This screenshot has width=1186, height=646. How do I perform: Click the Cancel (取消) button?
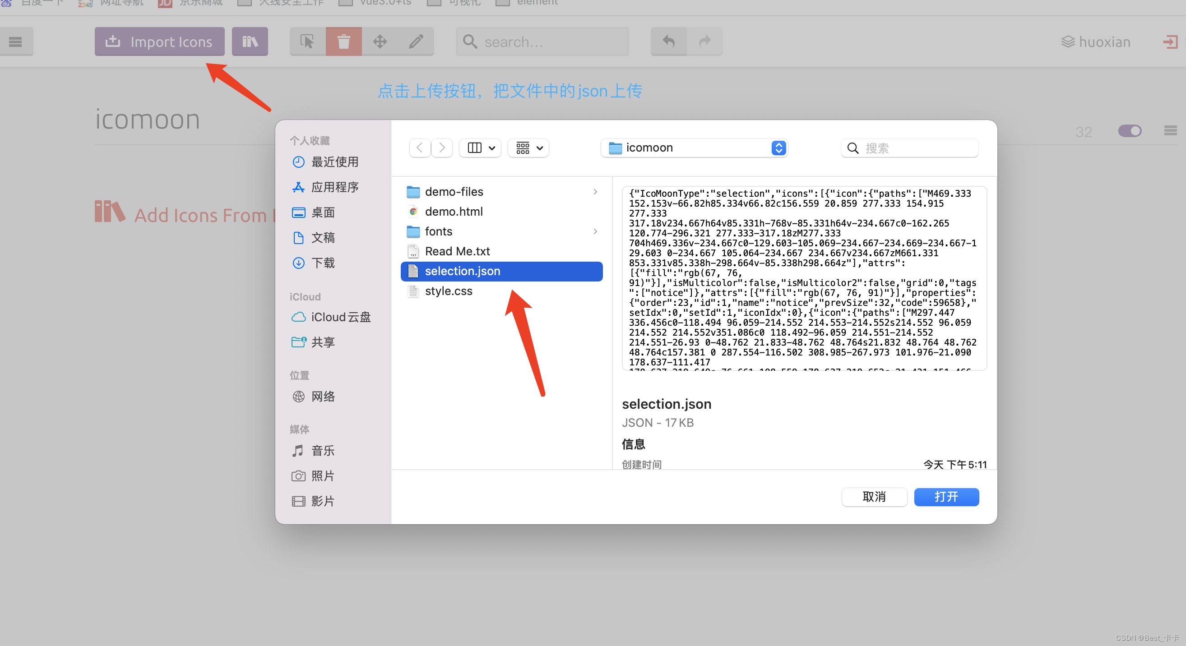(x=874, y=497)
